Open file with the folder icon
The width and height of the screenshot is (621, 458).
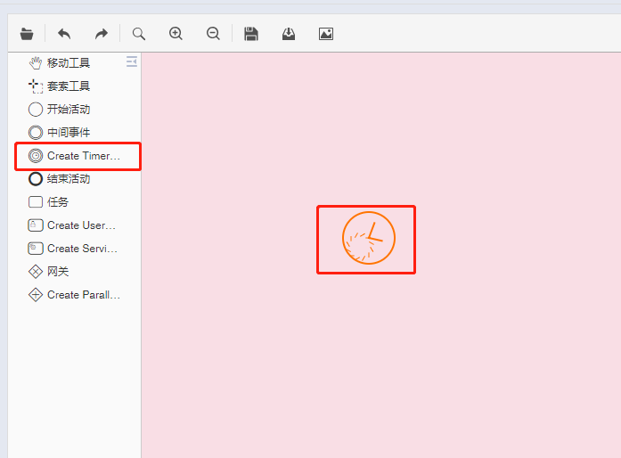[27, 34]
